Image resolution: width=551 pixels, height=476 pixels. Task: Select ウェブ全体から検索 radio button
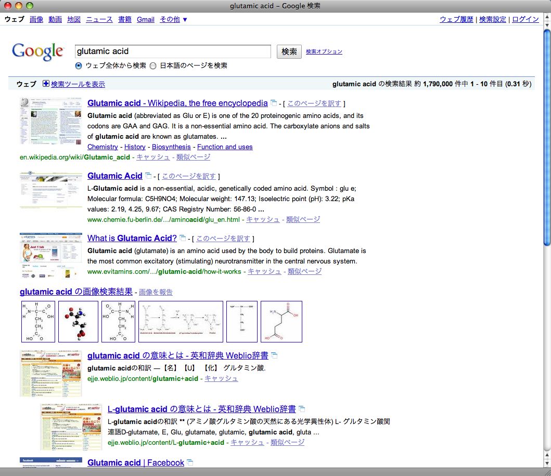click(79, 65)
